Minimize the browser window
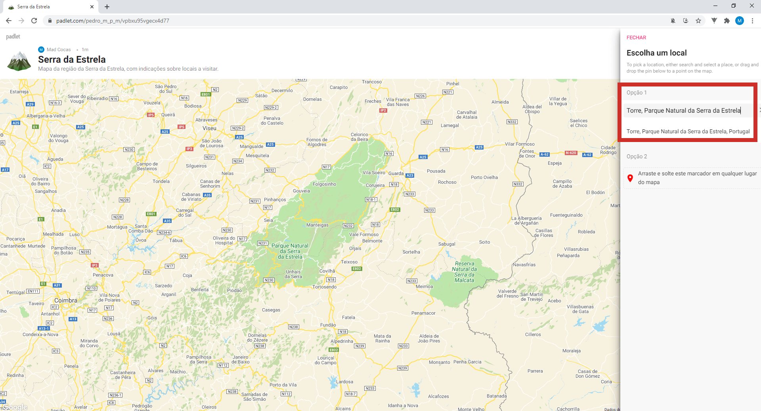761x411 pixels. tap(715, 6)
